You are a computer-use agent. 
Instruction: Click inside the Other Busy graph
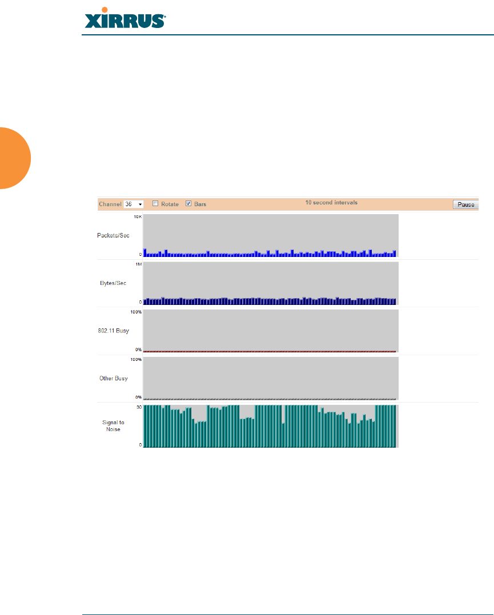271,379
